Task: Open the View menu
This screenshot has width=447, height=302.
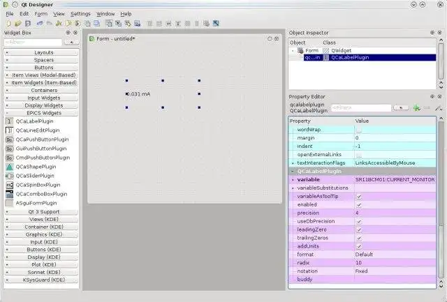Action: 59,14
